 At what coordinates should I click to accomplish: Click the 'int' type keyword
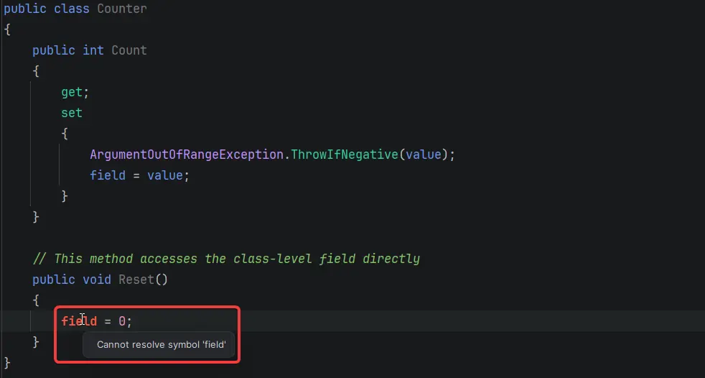pos(93,50)
